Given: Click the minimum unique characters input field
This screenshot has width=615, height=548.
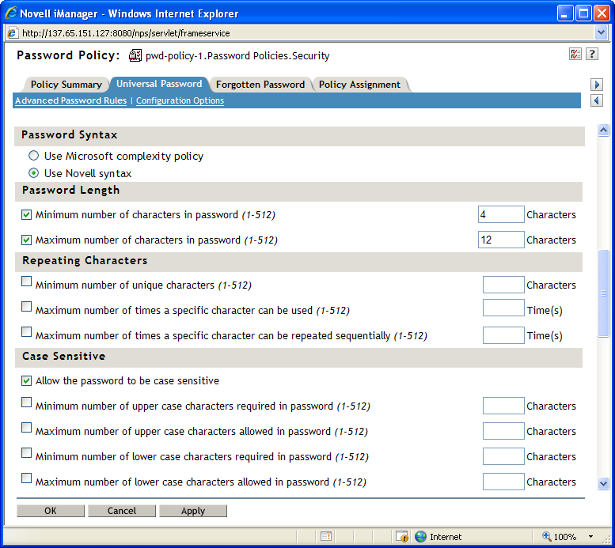Looking at the screenshot, I should click(x=503, y=285).
